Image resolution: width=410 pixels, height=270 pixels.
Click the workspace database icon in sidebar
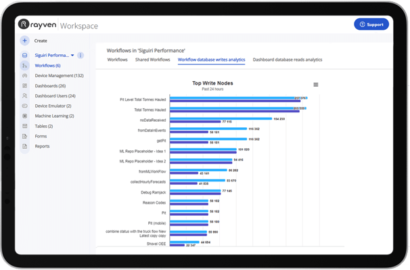click(24, 55)
